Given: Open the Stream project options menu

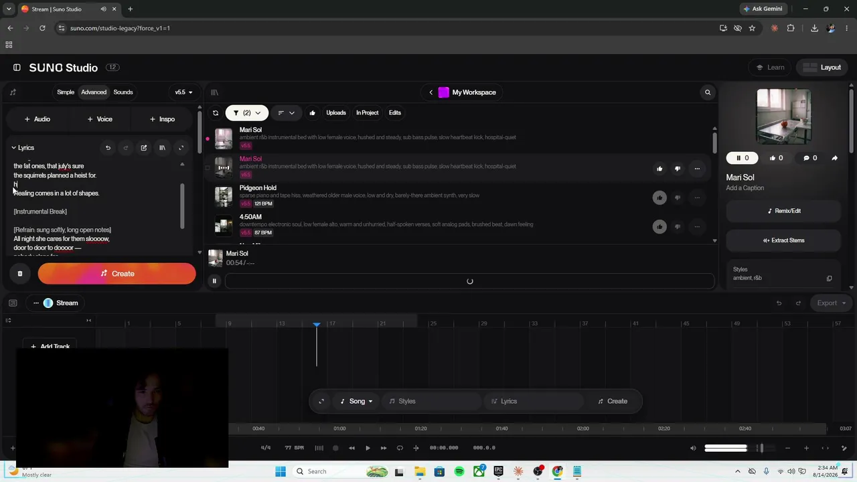Looking at the screenshot, I should (x=36, y=303).
